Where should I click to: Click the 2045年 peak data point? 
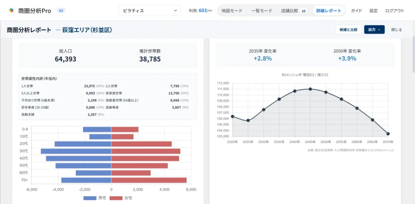(x=310, y=89)
